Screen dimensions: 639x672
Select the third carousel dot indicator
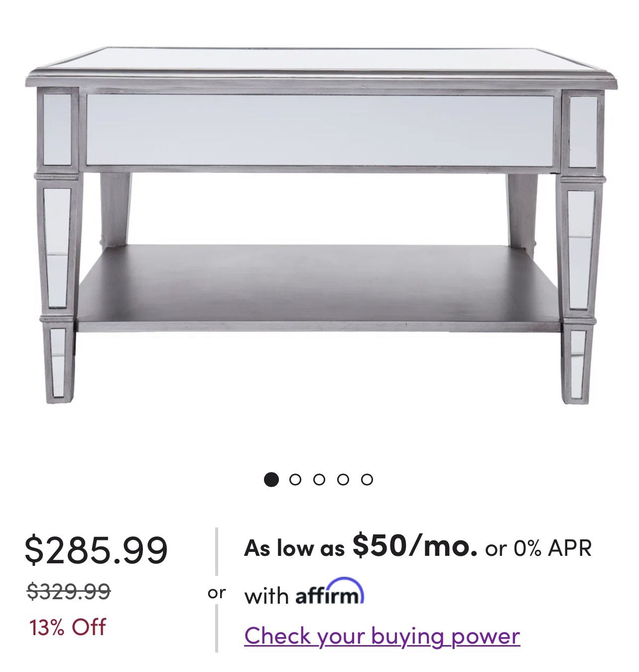pos(320,480)
